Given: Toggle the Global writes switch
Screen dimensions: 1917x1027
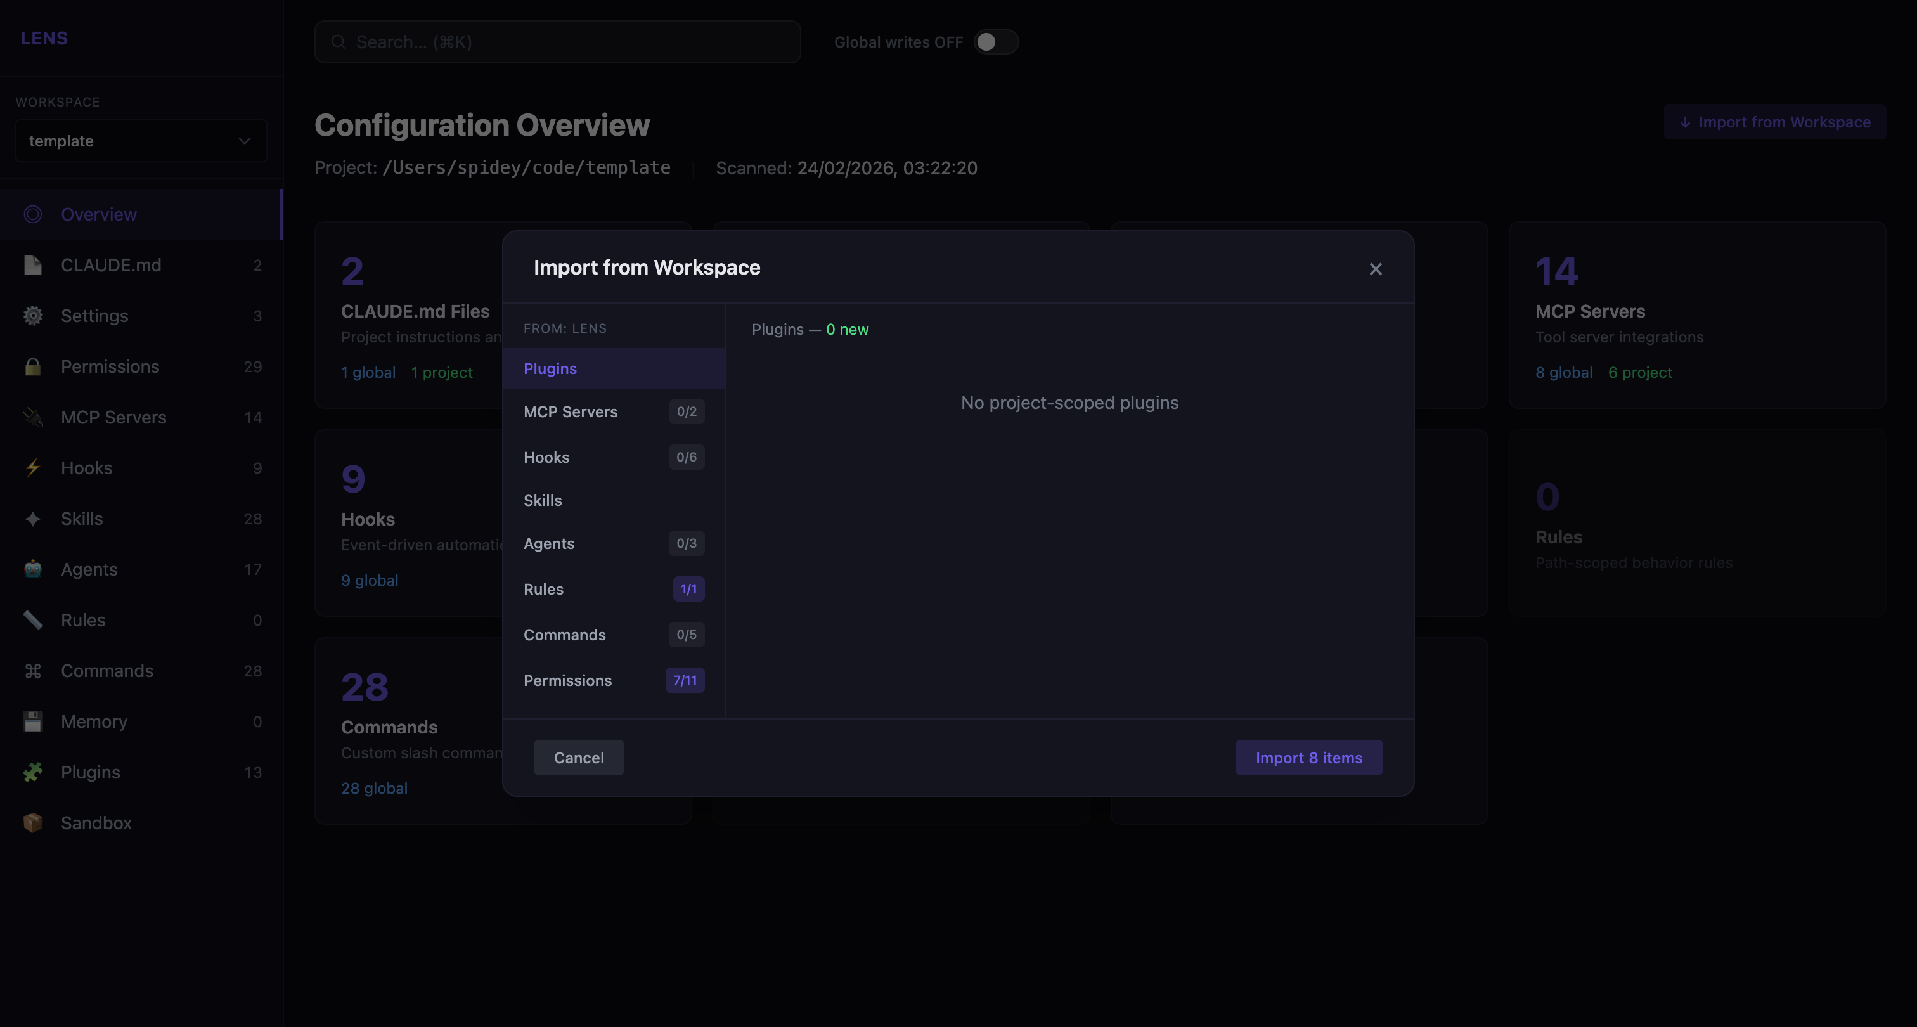Looking at the screenshot, I should coord(996,42).
